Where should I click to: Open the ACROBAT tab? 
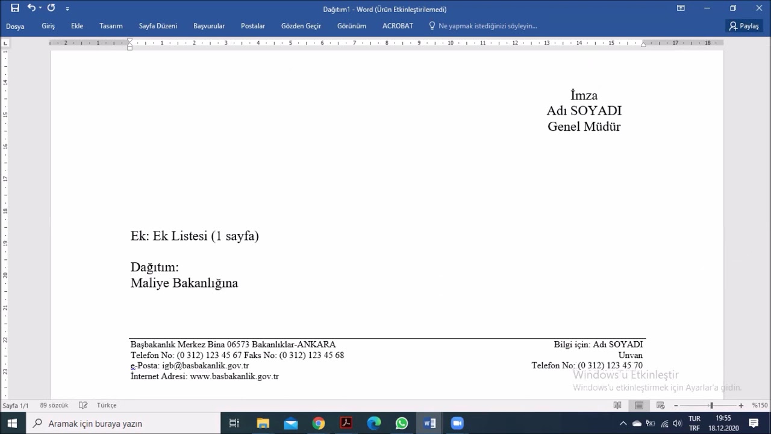click(398, 26)
